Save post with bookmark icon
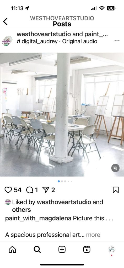The width and height of the screenshot is (124, 268). pyautogui.click(x=116, y=190)
